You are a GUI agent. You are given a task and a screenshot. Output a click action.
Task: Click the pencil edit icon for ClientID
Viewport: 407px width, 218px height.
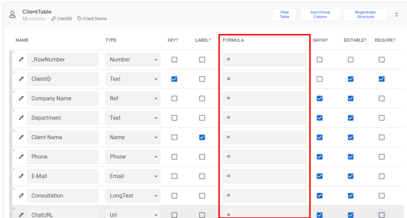(x=21, y=79)
